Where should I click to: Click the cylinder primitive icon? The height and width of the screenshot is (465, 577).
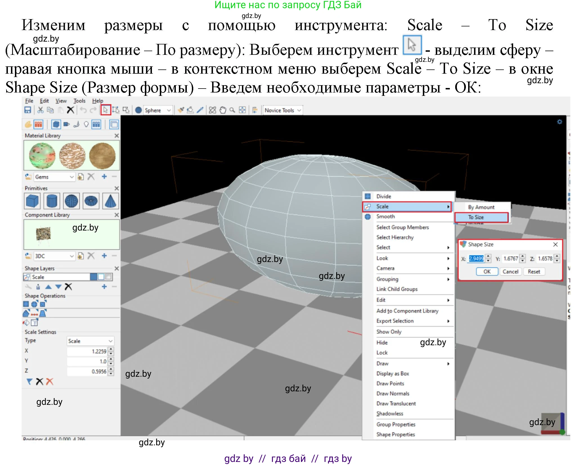52,201
